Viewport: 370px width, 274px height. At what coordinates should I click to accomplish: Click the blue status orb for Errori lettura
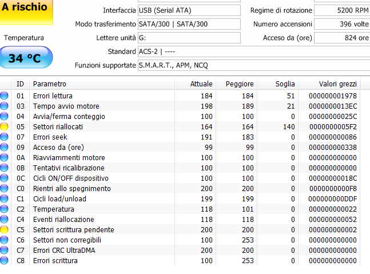click(x=5, y=96)
